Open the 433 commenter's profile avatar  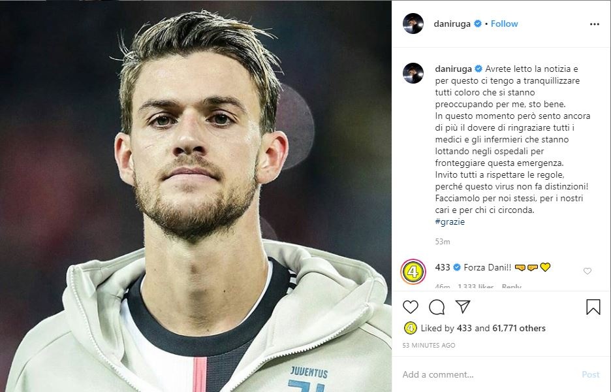tap(413, 270)
